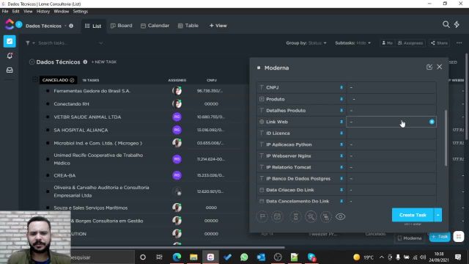Open the VETBR SAUDE ANIMAL LTDA task

pyautogui.click(x=87, y=117)
